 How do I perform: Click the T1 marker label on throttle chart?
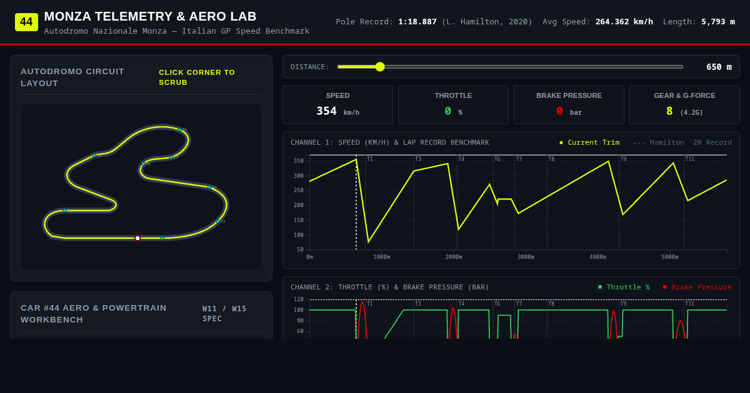pyautogui.click(x=369, y=304)
